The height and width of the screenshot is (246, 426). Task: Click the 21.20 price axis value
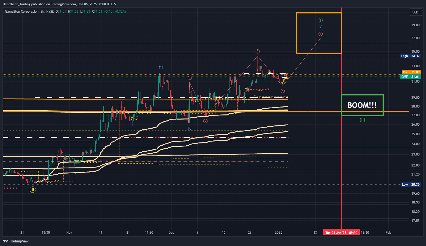[415, 174]
